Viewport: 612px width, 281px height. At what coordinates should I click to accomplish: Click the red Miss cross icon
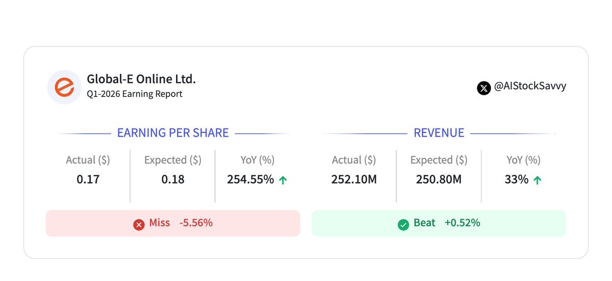click(139, 224)
